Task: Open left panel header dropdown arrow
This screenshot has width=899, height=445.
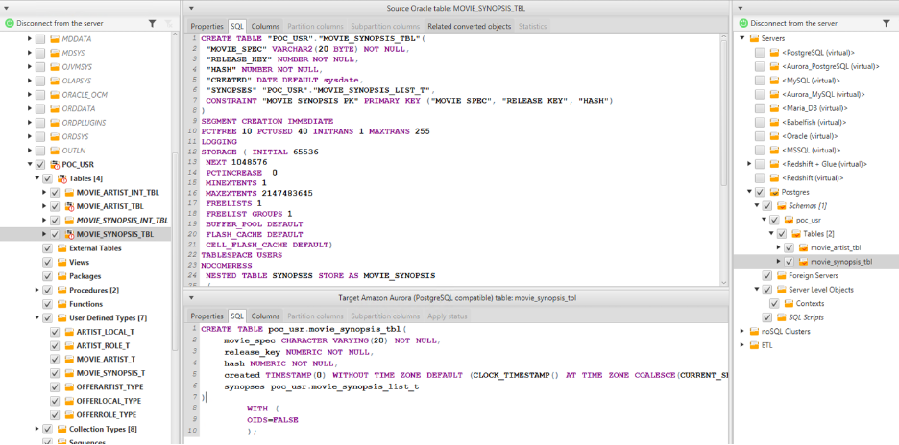Action: coord(6,8)
